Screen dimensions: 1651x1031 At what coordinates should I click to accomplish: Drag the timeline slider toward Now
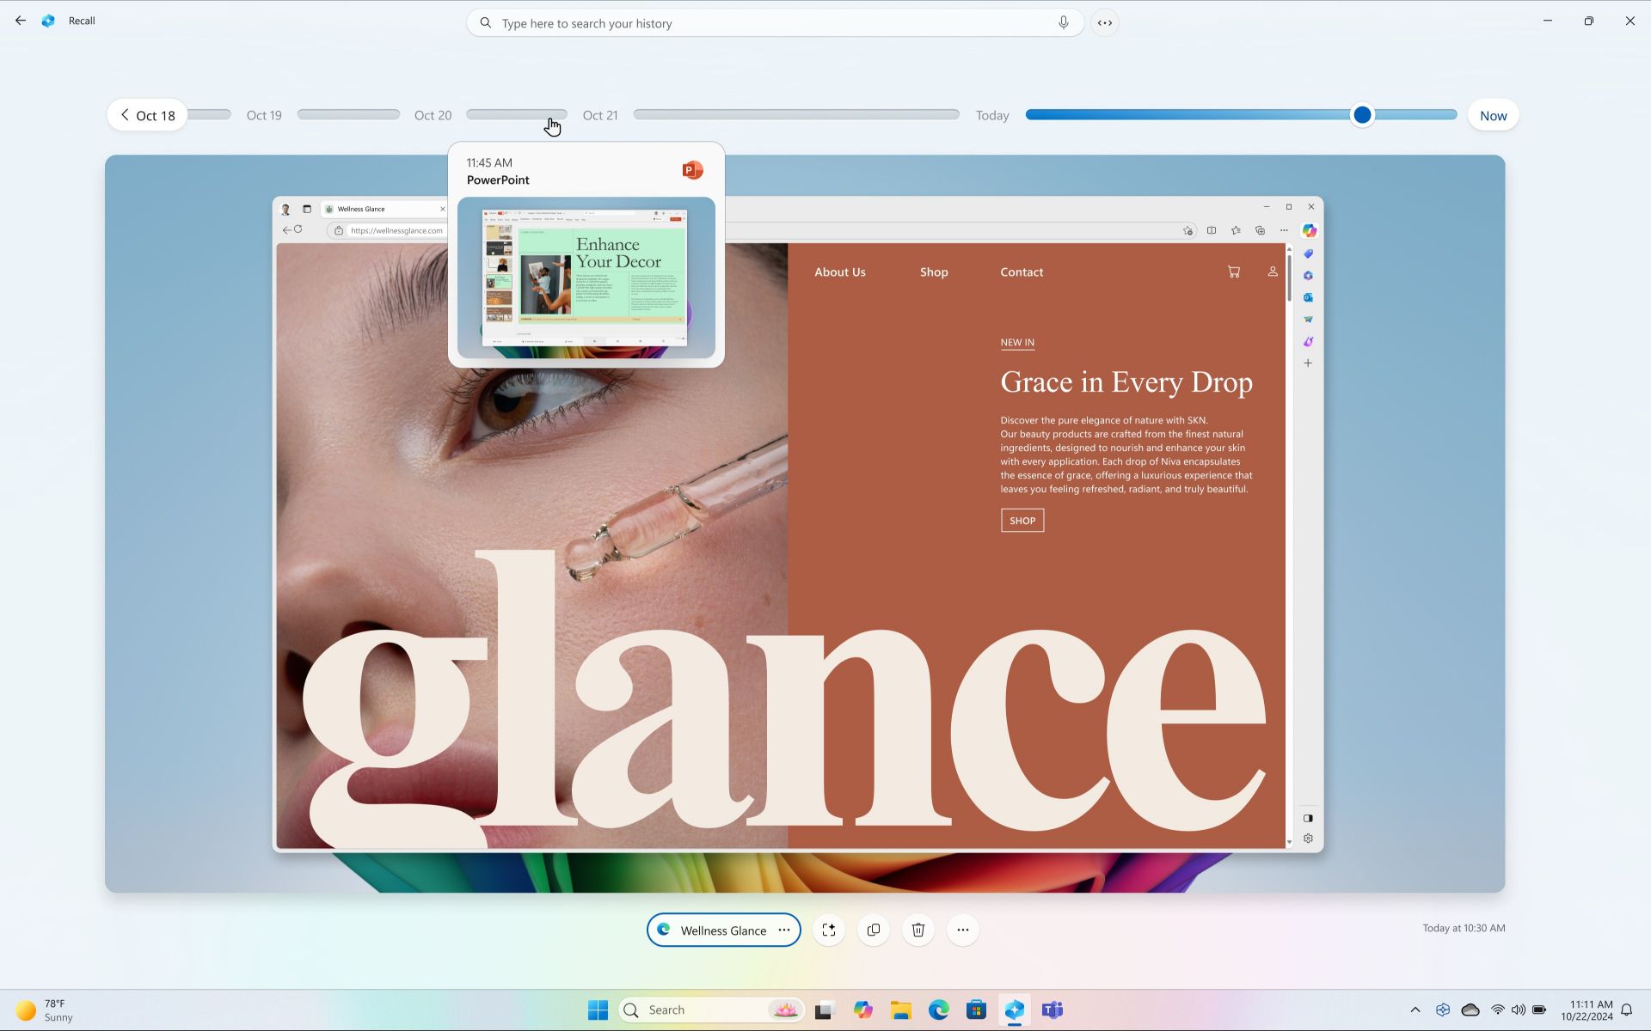tap(1361, 114)
